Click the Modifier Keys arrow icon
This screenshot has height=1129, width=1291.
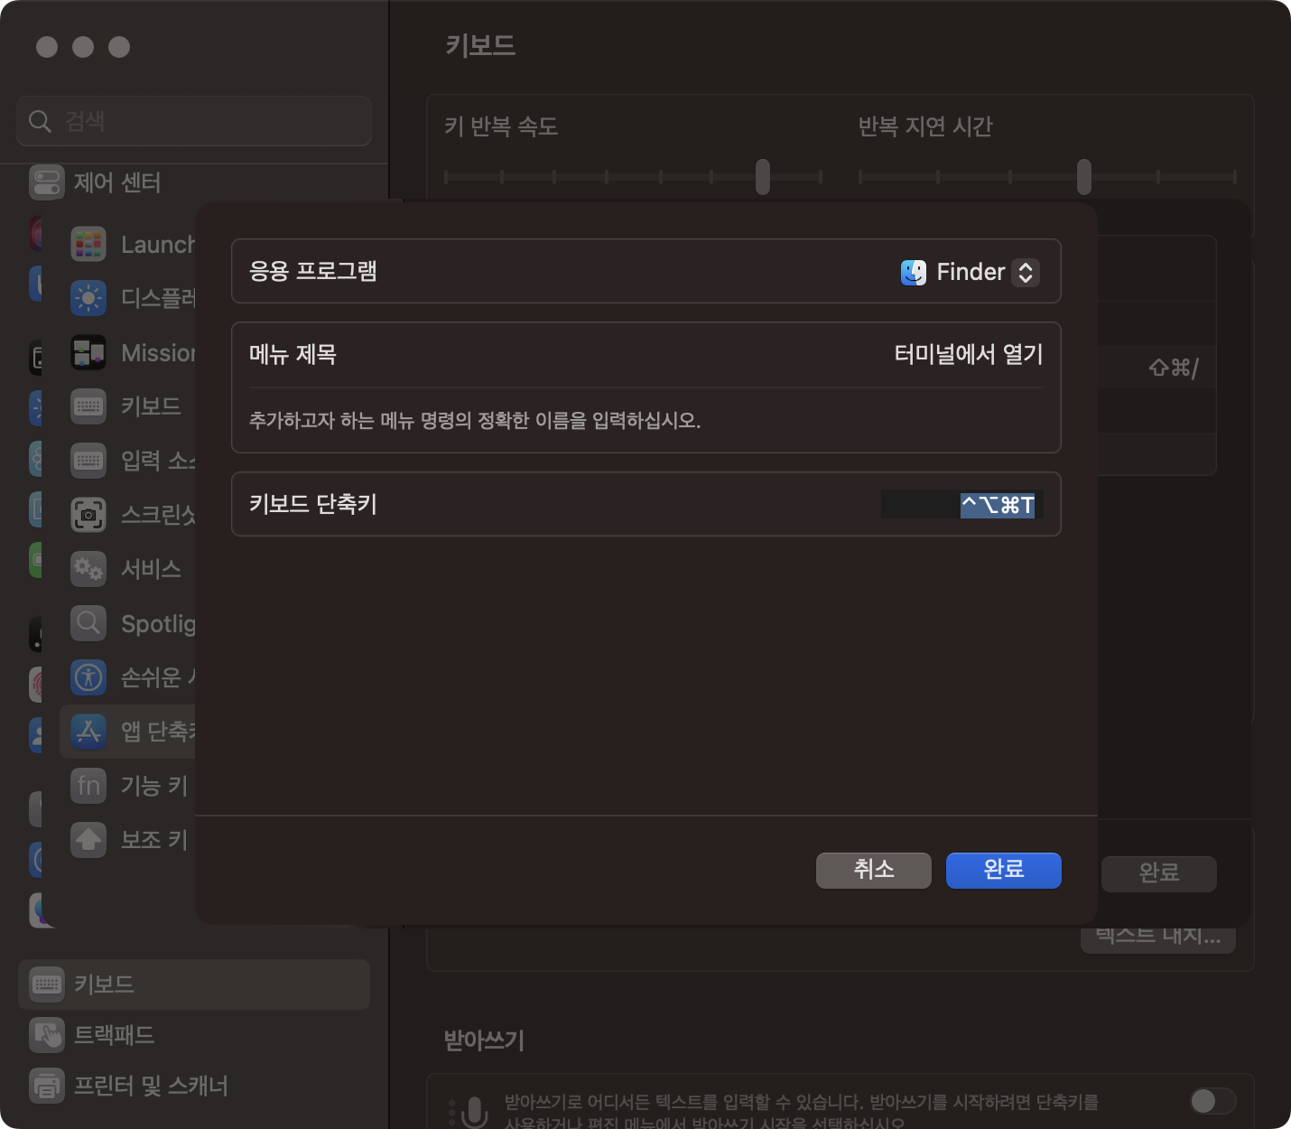[88, 840]
